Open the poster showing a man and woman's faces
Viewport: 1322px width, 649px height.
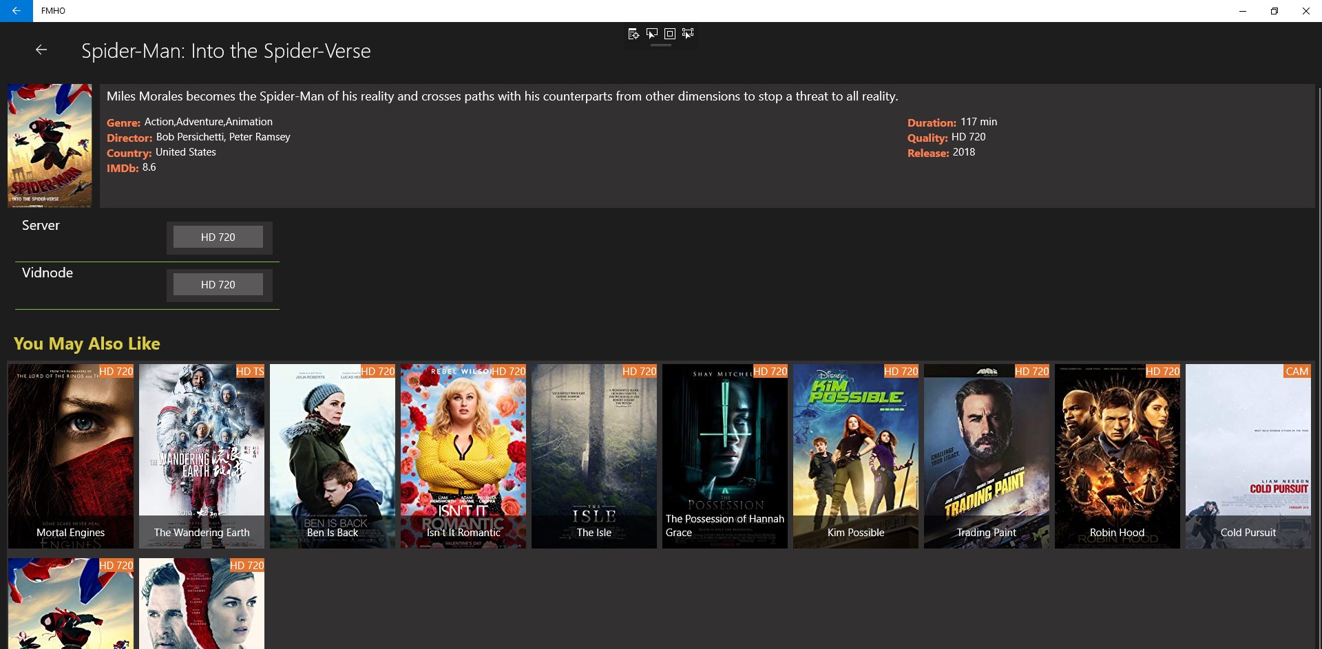202,604
